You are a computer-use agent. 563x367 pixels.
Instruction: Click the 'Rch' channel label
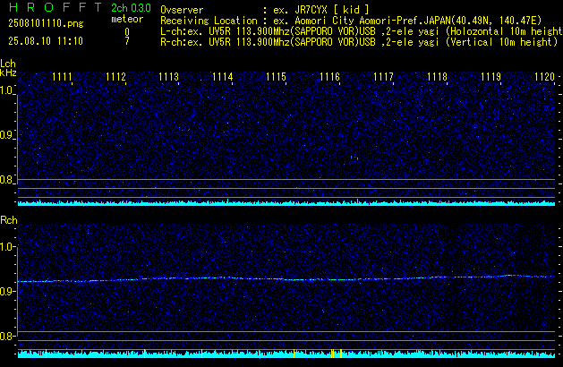[x=9, y=220]
